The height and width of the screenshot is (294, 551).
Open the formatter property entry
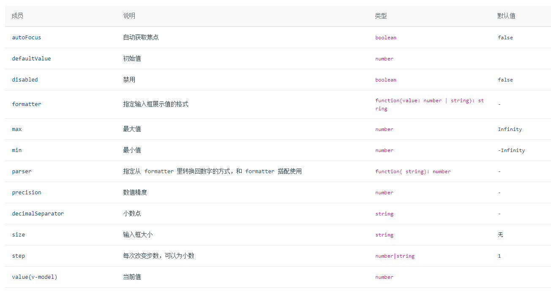click(26, 104)
